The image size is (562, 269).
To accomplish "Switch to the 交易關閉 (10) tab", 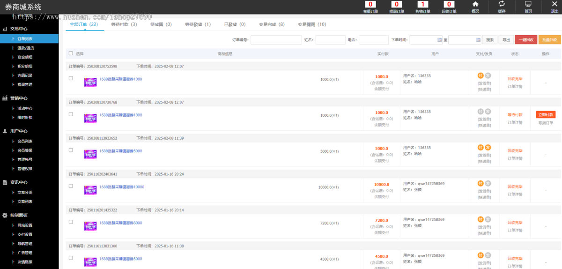I will pos(312,24).
